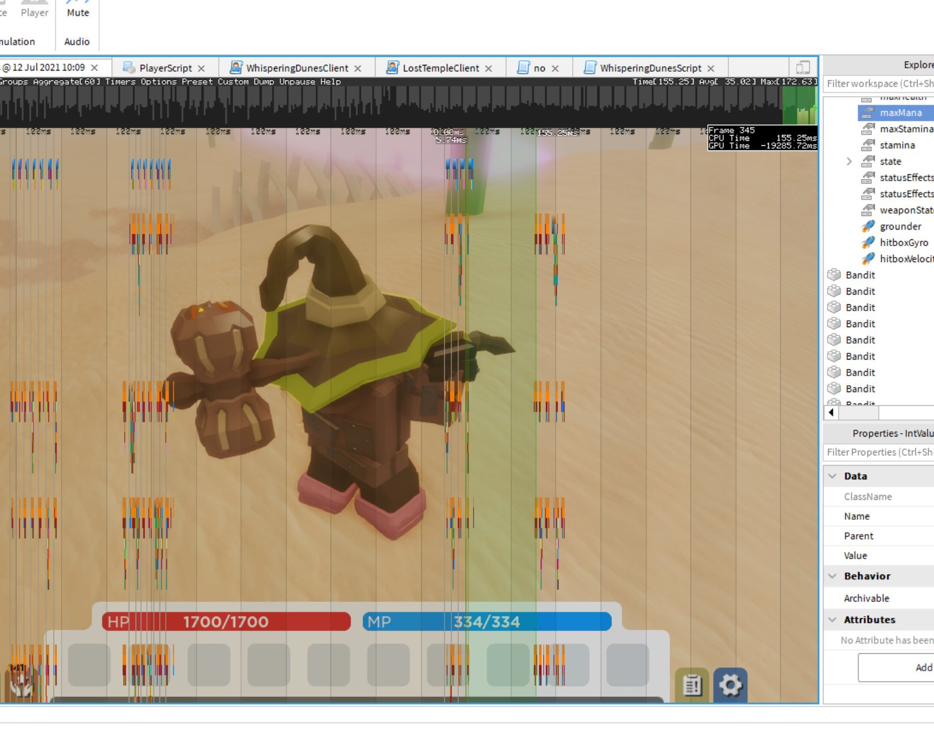Expand the state tree item in Explorer
Image resolution: width=934 pixels, height=746 pixels.
tap(849, 161)
